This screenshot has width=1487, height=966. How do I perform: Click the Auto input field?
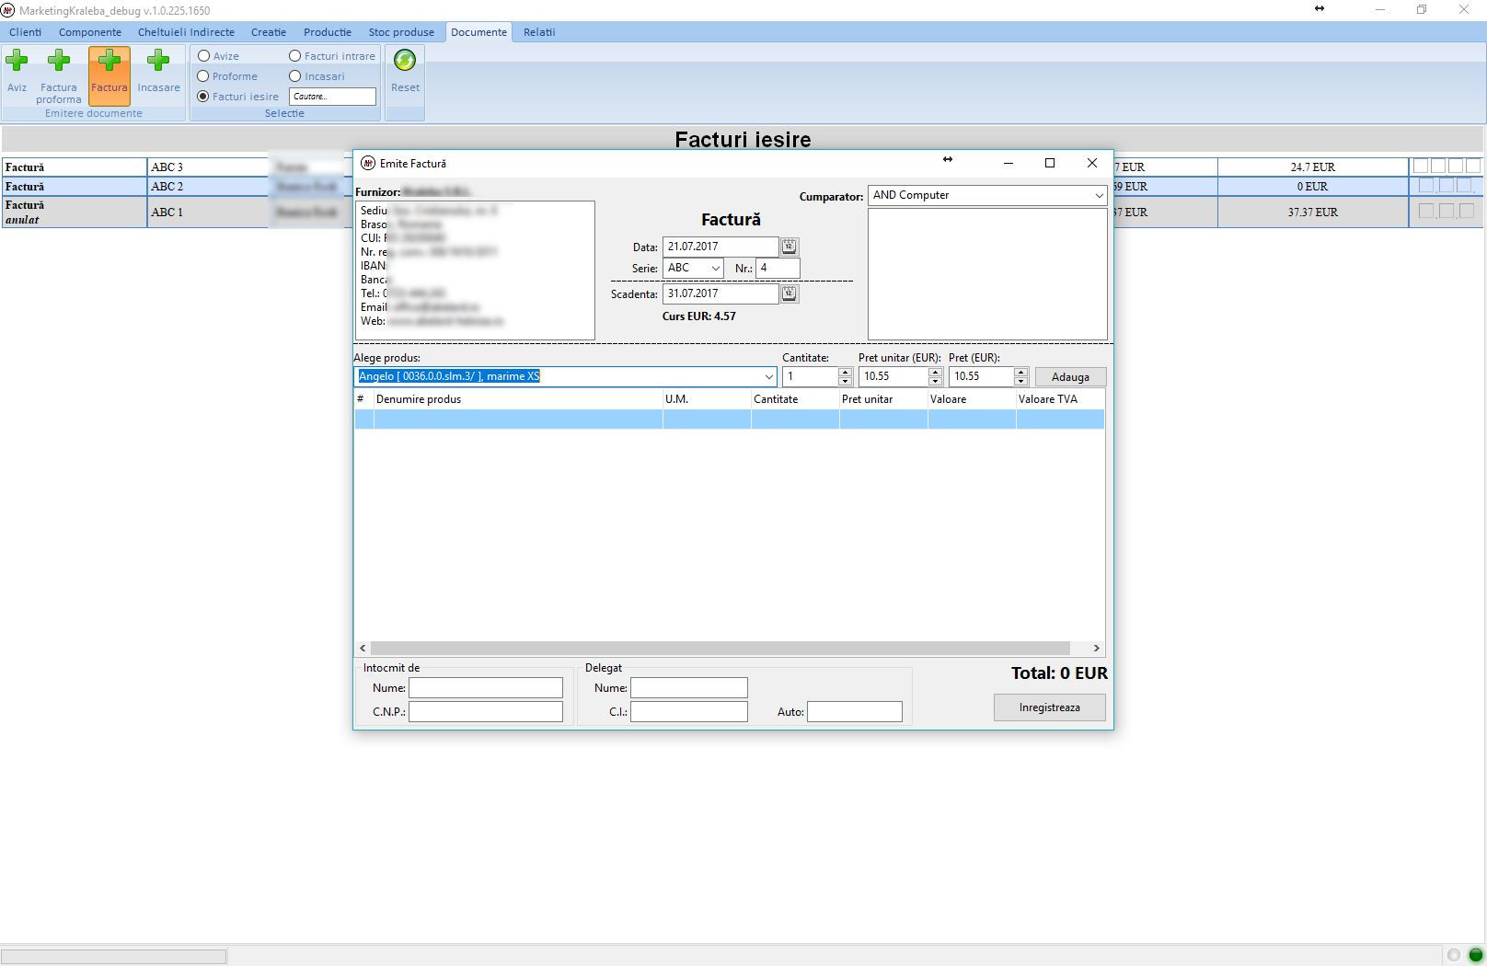click(855, 712)
